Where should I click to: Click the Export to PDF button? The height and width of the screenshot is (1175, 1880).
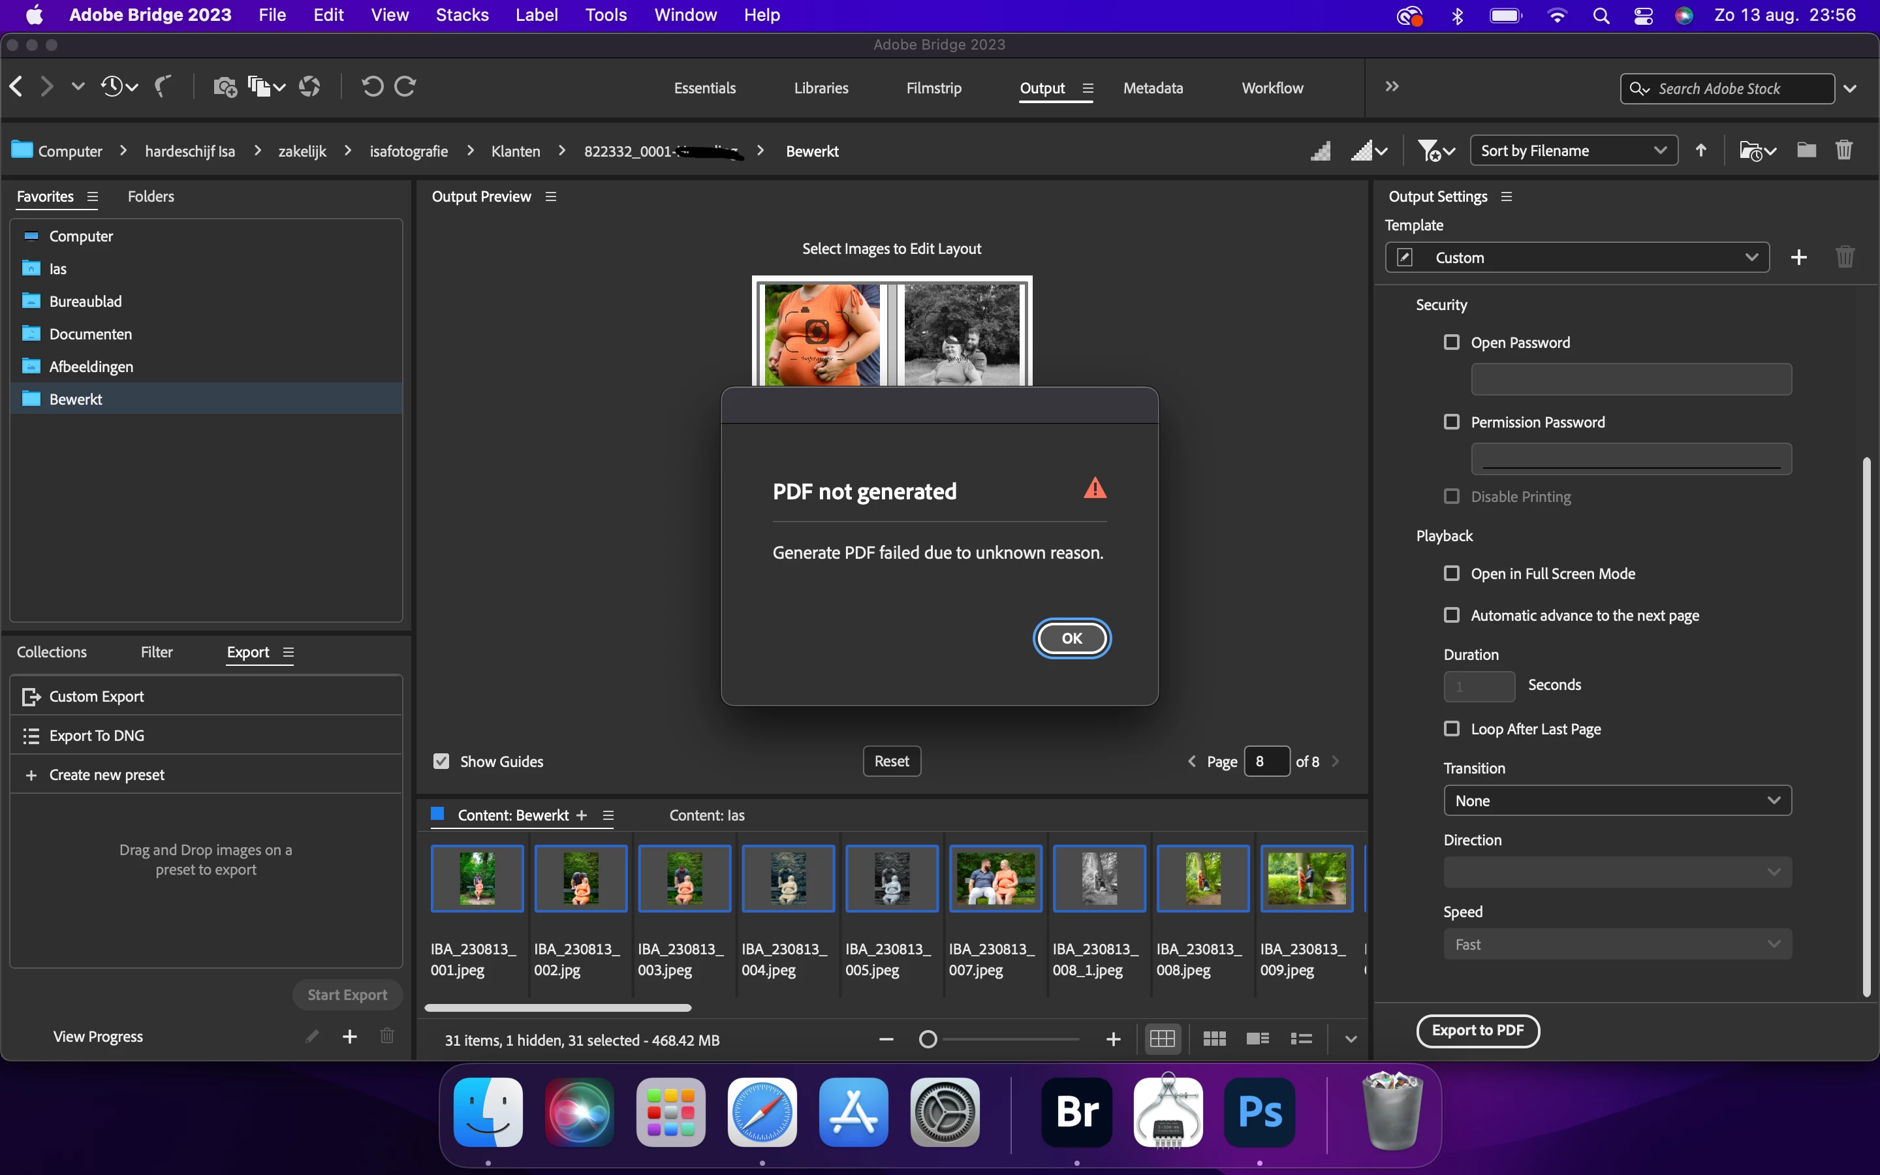coord(1477,1031)
